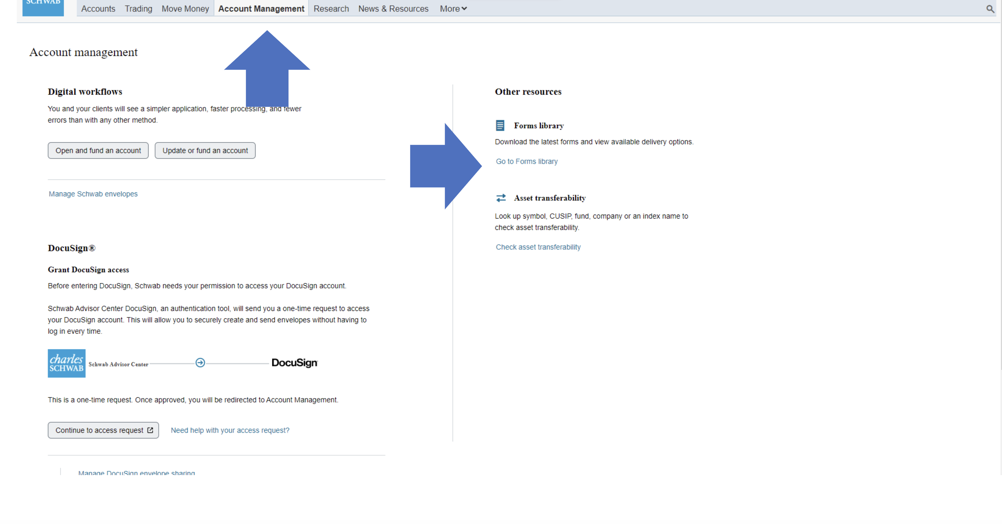
Task: Click Open and fund an account
Action: tap(98, 150)
